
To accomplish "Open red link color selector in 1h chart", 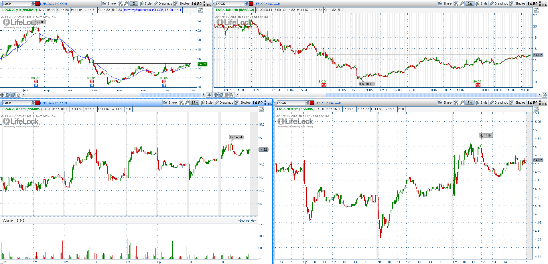I will click(x=251, y=3).
